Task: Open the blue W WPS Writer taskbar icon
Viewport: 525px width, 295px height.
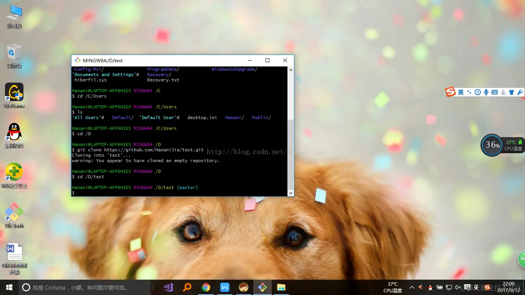Action: click(x=225, y=287)
